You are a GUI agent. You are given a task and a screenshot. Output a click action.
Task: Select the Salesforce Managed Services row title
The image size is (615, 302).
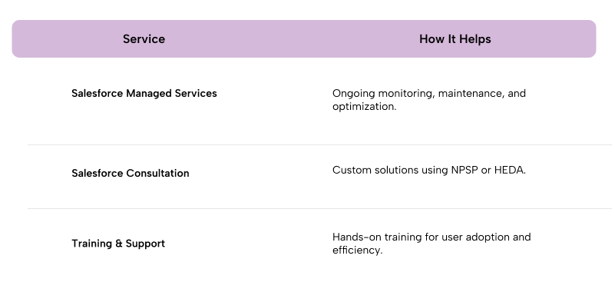(144, 94)
